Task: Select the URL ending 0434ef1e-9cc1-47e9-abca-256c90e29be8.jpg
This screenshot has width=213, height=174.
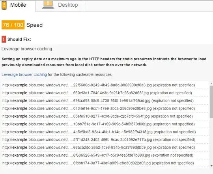Action: click(99, 109)
